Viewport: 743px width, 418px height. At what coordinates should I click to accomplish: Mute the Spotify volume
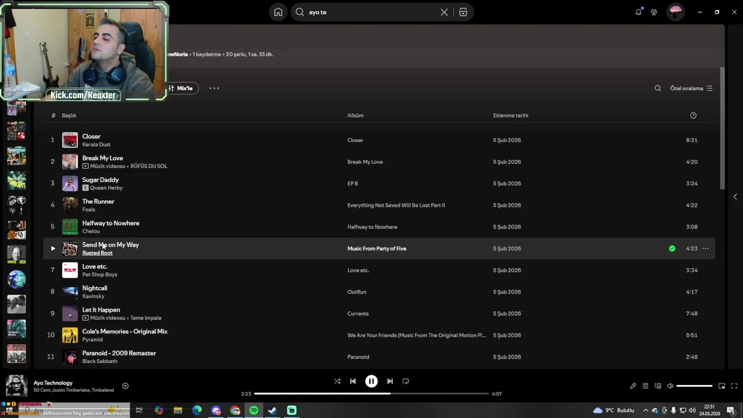(670, 386)
